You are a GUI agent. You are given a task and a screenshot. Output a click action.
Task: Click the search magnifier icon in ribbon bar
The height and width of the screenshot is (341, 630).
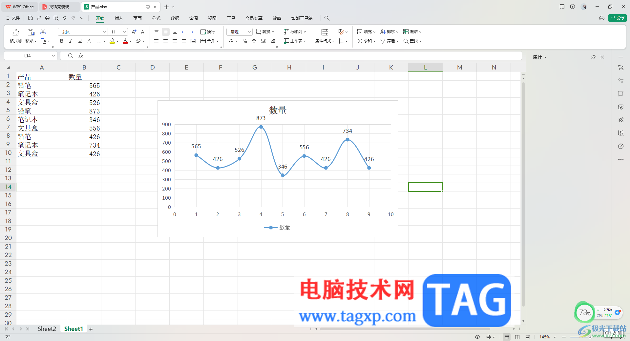click(x=327, y=18)
